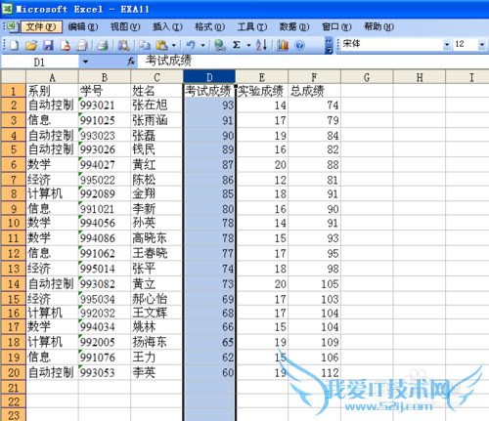Image resolution: width=489 pixels, height=421 pixels.
Task: Click the 实验成绩 header cell
Action: [262, 91]
